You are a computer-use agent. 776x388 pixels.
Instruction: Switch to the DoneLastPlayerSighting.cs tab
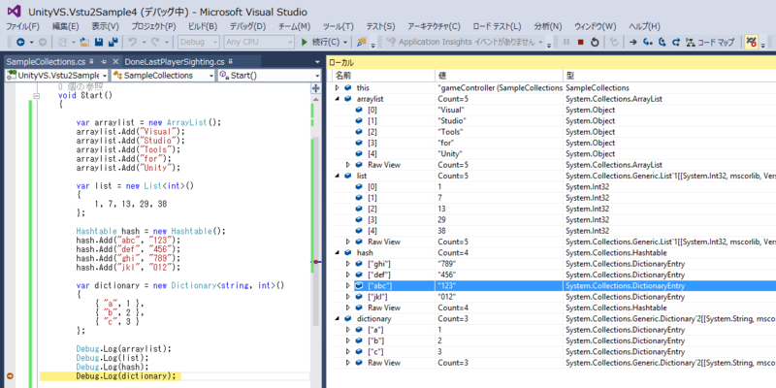click(175, 62)
